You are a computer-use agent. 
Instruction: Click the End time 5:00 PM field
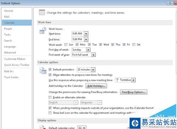coord(78,39)
